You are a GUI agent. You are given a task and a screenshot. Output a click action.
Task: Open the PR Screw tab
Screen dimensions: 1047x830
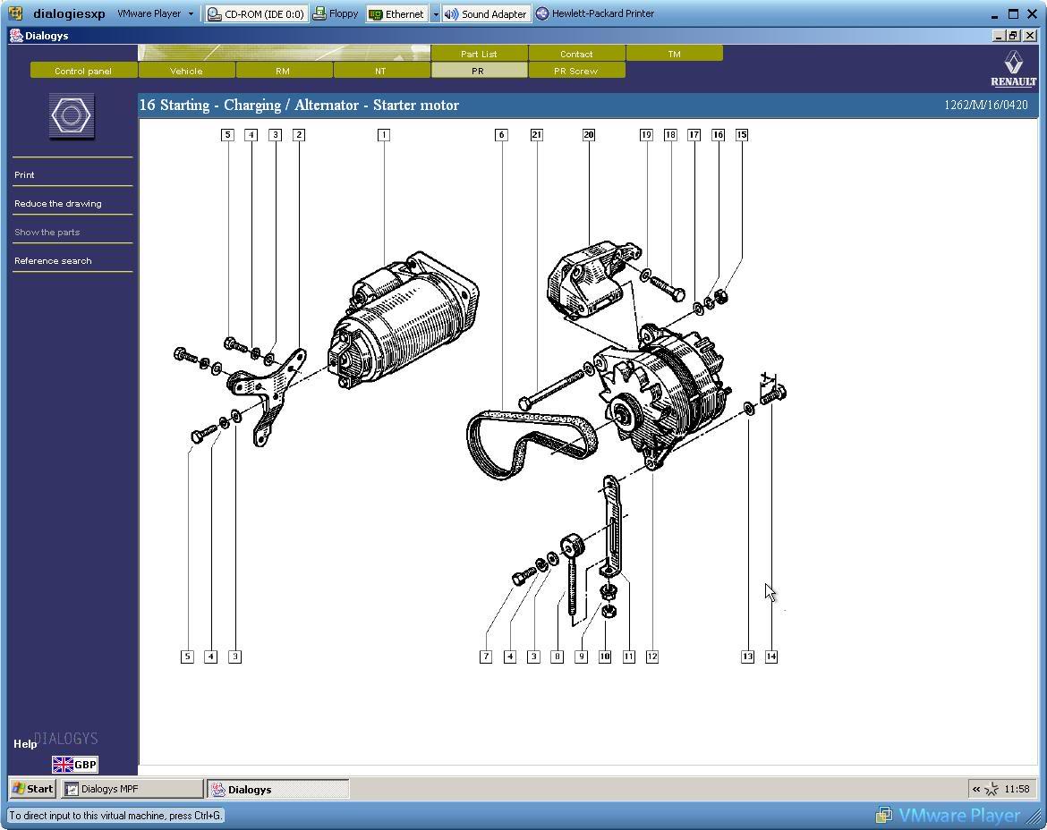(x=576, y=70)
